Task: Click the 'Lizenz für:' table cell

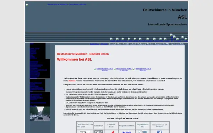Action: [99, 126]
